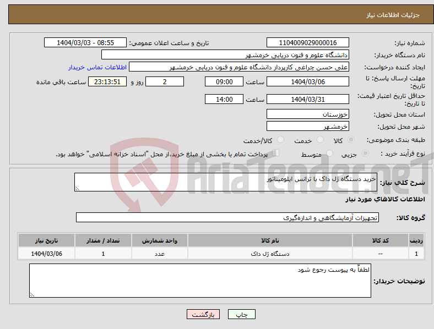Click the general need description text area

(x=226, y=182)
